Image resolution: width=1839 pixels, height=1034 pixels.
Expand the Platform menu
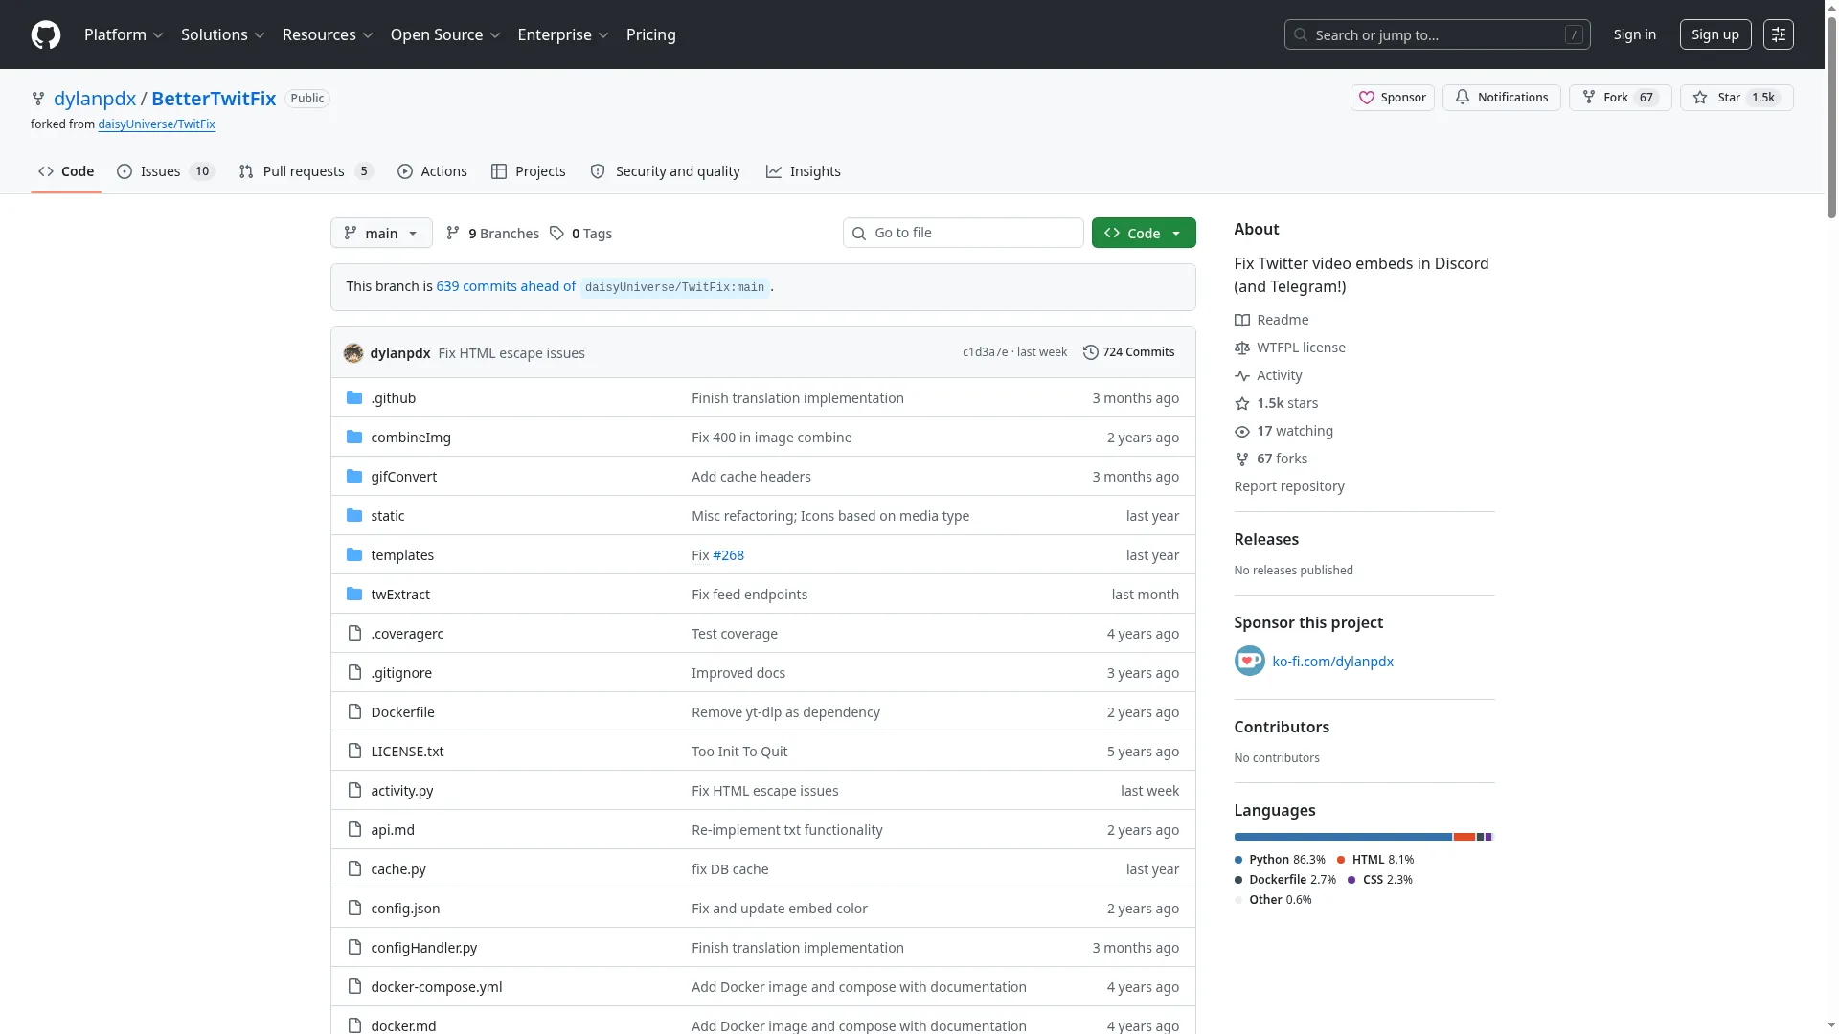pyautogui.click(x=124, y=34)
